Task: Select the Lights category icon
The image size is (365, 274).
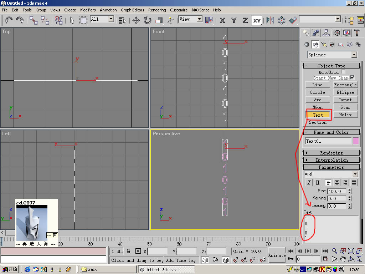Action: coord(324,45)
